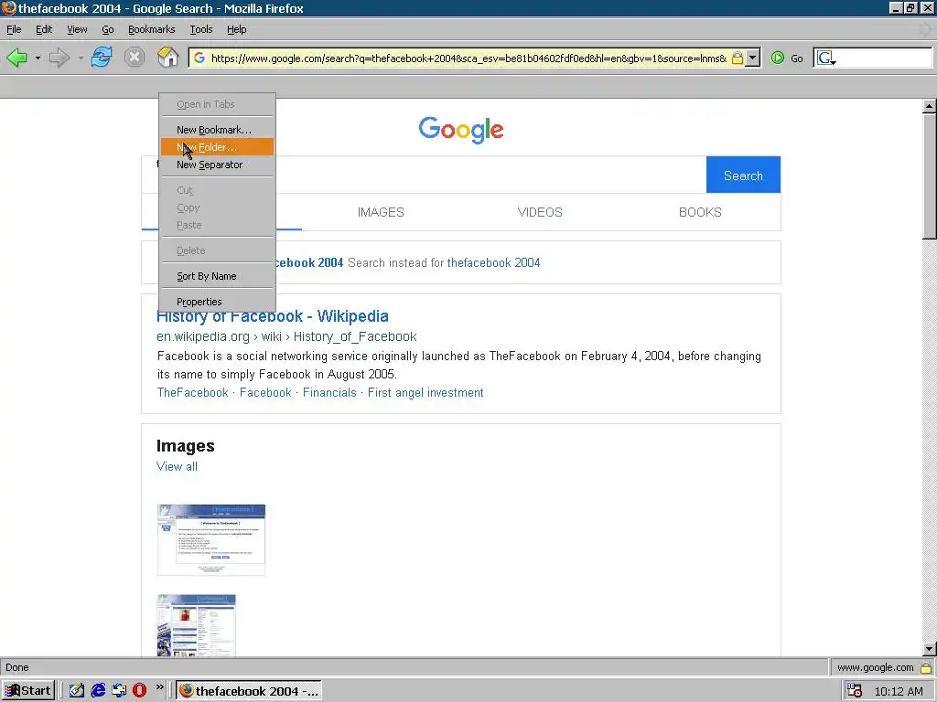Screen dimensions: 937x702
Task: Select the thefacebook 2004 taskbar window button
Action: tap(249, 691)
